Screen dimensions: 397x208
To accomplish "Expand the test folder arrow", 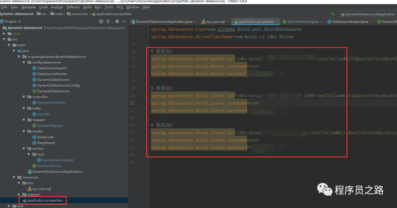I will pos(9,206).
